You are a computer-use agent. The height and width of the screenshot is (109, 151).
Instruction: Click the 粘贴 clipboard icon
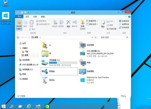31,22
